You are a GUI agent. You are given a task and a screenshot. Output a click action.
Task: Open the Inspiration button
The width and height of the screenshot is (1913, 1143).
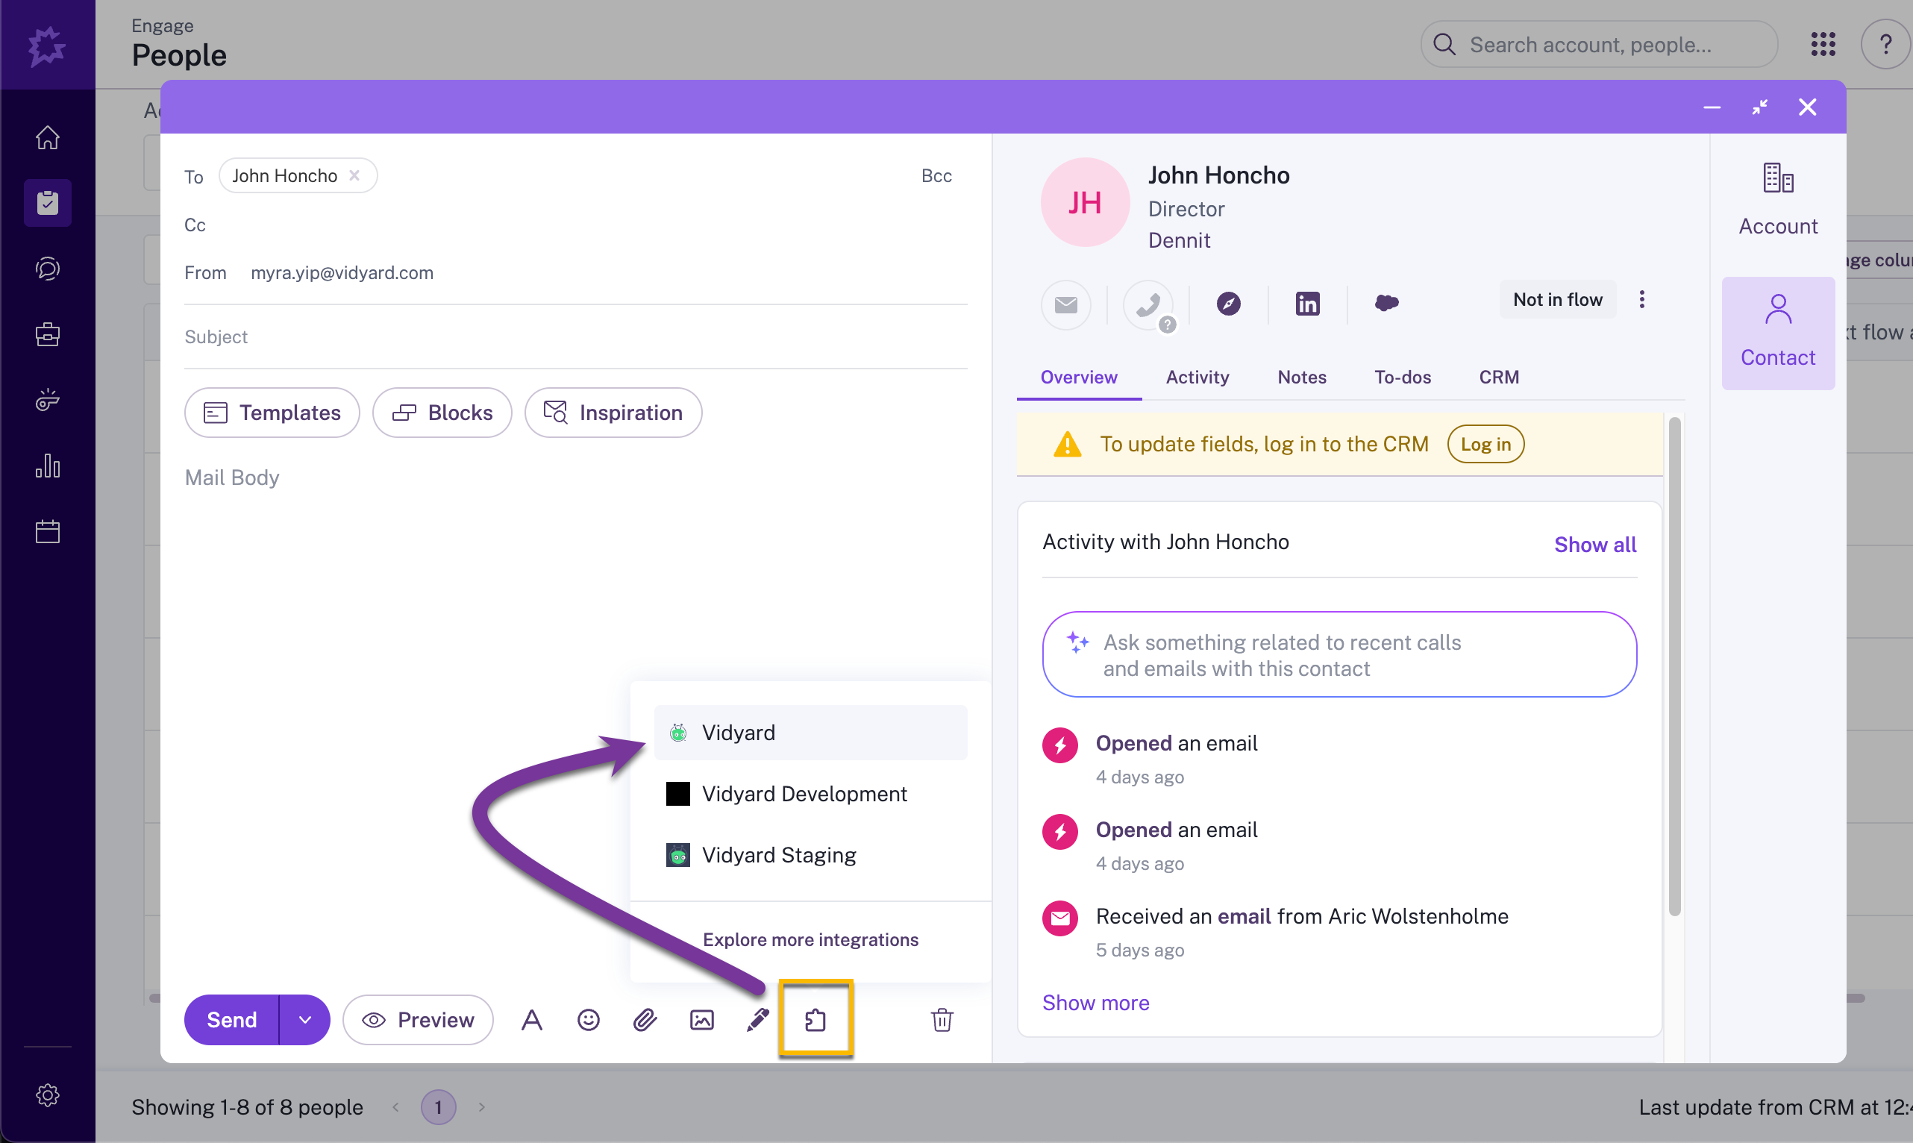(613, 413)
